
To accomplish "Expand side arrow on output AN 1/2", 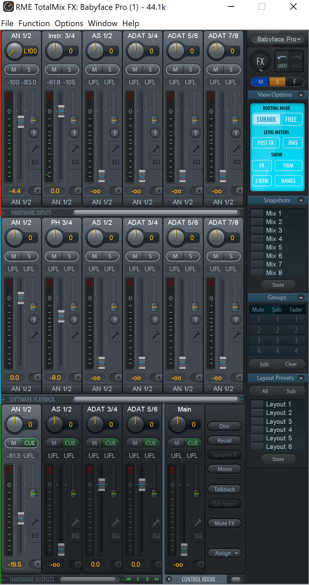I will pyautogui.click(x=35, y=564).
